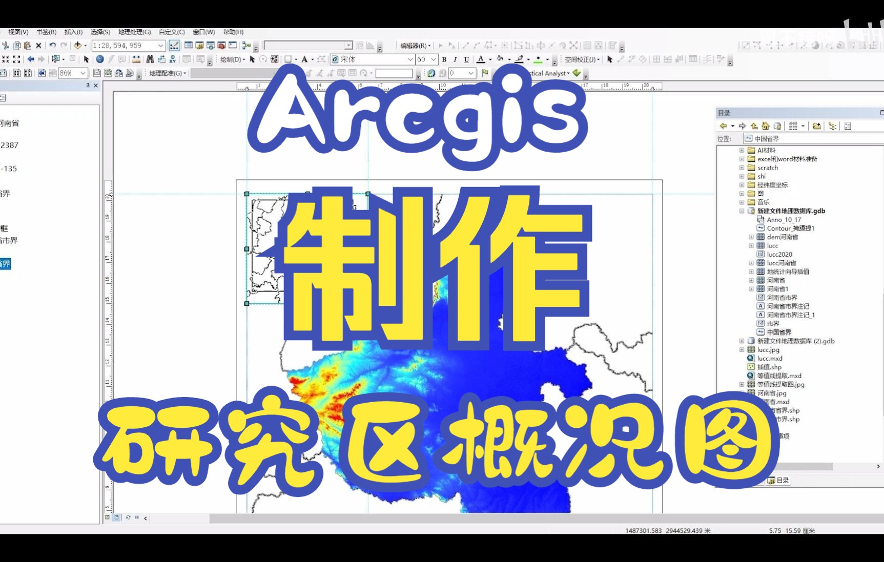Click the catalog Back arrow button

[x=723, y=126]
